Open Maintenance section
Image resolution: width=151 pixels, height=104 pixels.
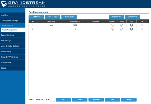pos(13,63)
